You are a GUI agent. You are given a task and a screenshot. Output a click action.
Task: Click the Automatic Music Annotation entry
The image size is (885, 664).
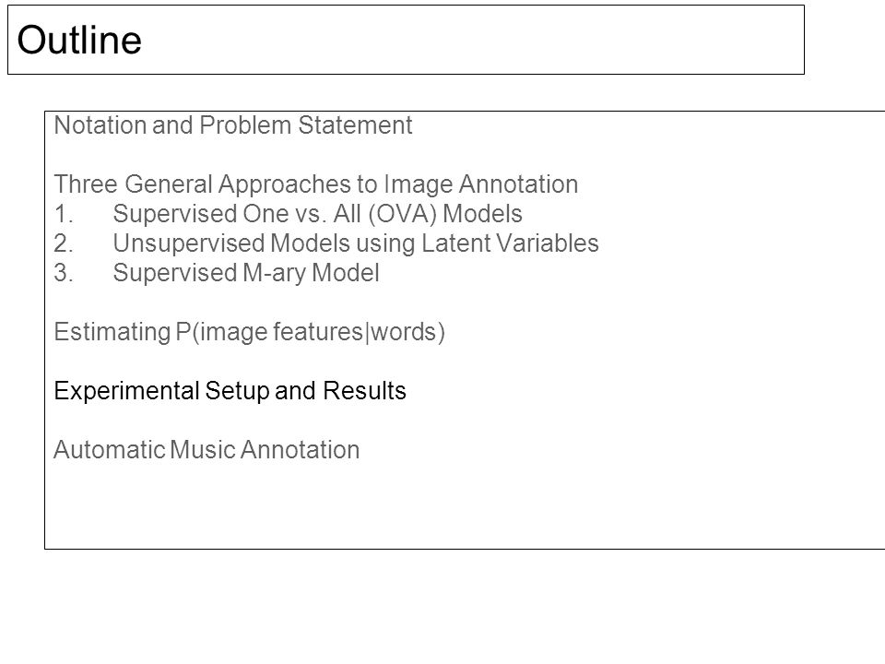(x=206, y=450)
